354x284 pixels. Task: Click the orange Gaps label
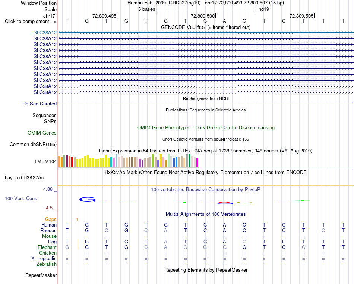(x=51, y=220)
